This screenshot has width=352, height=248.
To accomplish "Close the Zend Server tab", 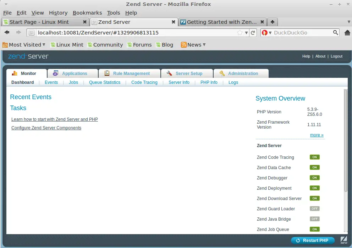I will pos(173,22).
